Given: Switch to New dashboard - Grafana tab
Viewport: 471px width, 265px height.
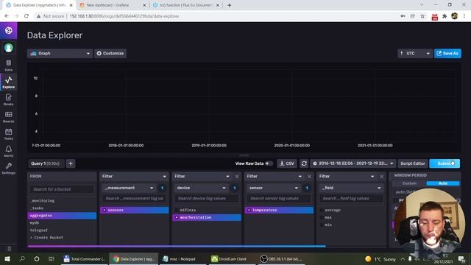Looking at the screenshot, I should (112, 5).
